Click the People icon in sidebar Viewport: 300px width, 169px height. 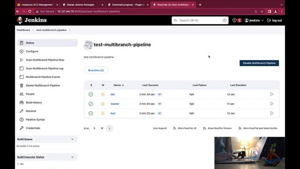click(x=22, y=94)
